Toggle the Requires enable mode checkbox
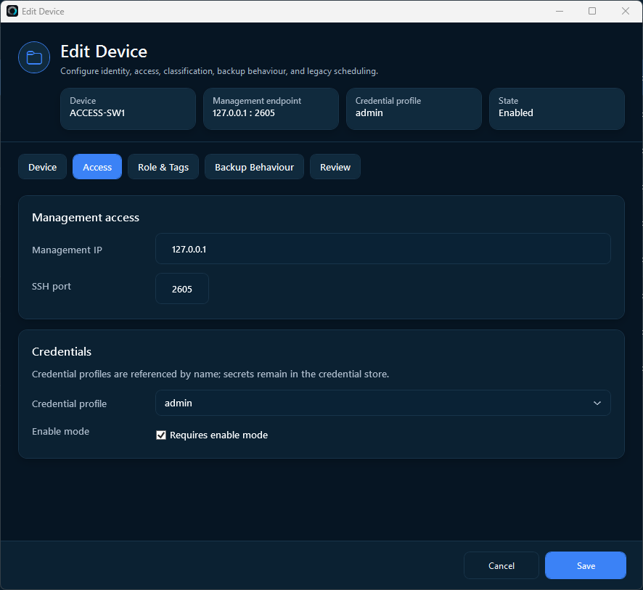This screenshot has width=643, height=590. coord(161,435)
